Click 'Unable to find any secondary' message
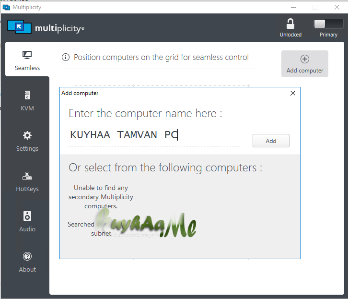Image resolution: width=348 pixels, height=299 pixels. tap(101, 197)
